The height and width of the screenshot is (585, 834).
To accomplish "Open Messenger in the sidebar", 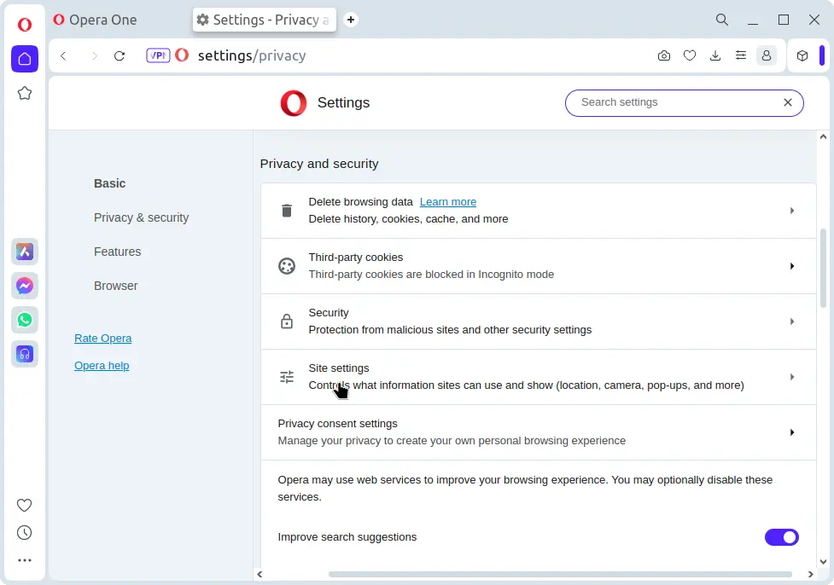I will [25, 286].
